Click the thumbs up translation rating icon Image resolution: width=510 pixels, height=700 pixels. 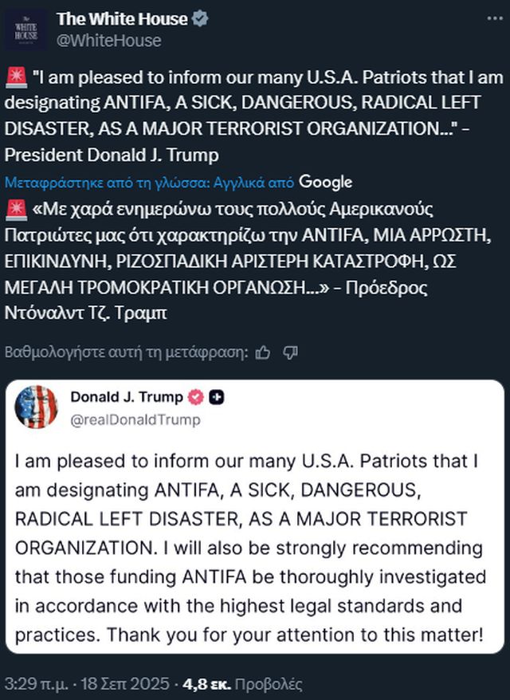[264, 352]
